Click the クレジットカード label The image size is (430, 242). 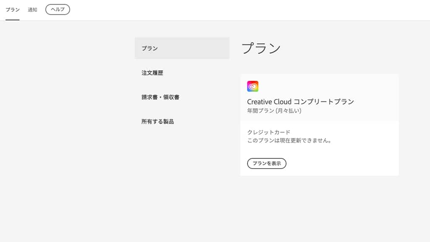click(x=269, y=132)
